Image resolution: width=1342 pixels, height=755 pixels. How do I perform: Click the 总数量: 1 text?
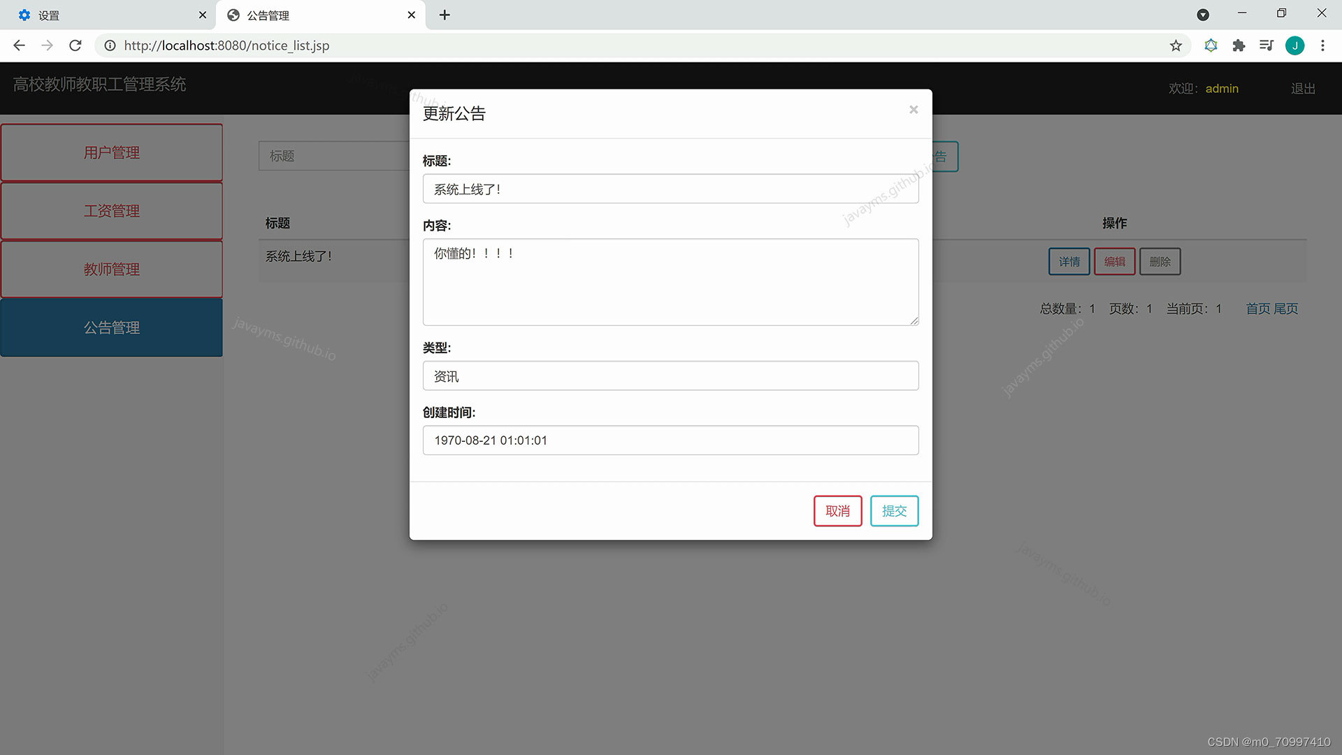pos(1067,308)
